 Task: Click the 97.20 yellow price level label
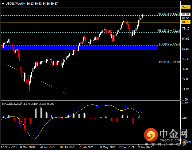pyautogui.click(x=186, y=7)
